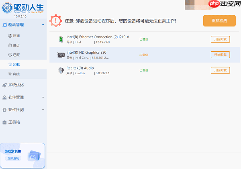Open the 备份 backup page
The image size is (241, 169).
(x=16, y=45)
